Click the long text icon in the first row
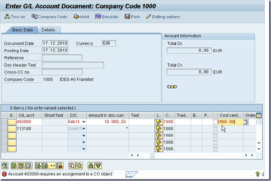271x181 pixels. click(x=159, y=122)
